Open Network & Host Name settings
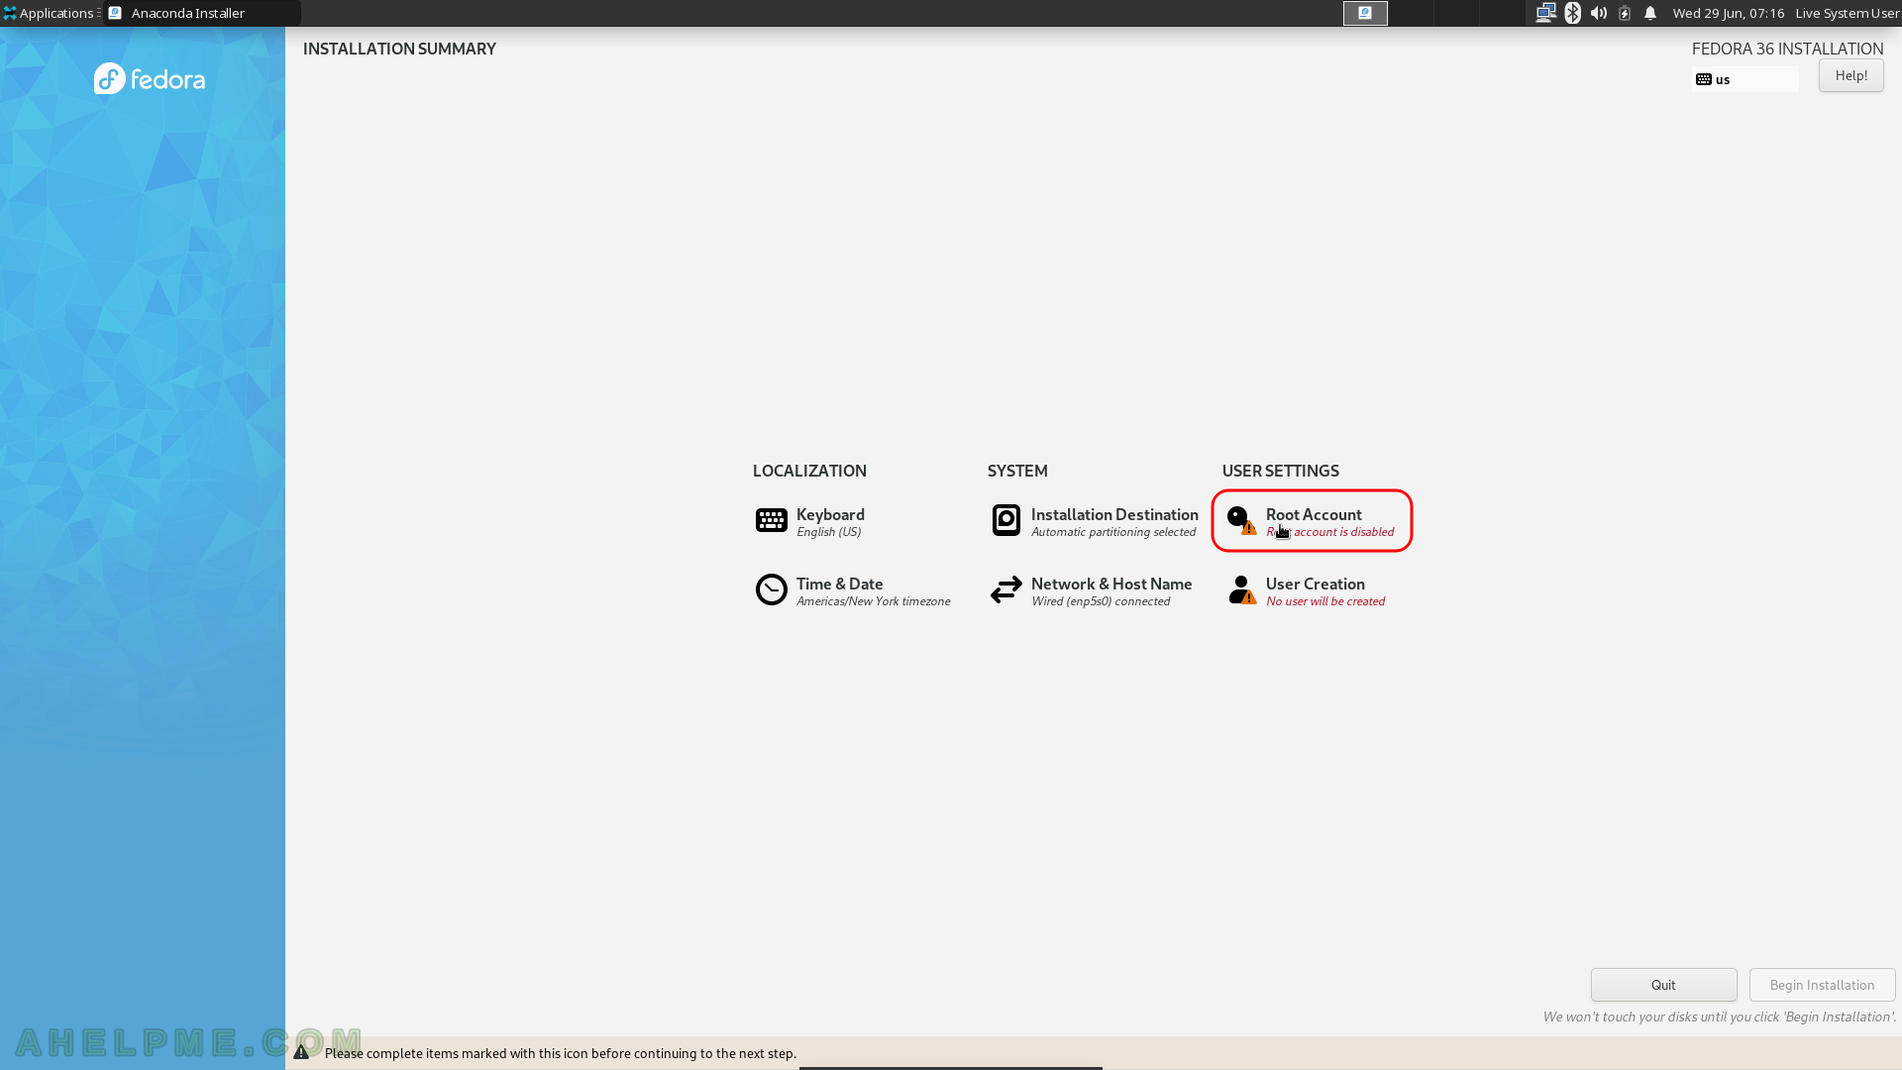 tap(1091, 590)
